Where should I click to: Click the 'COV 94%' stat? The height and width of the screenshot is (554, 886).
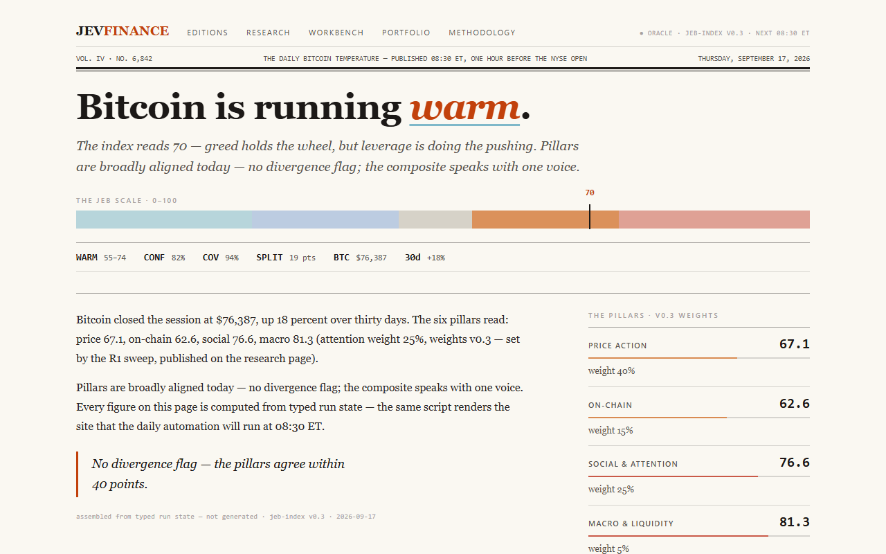click(x=221, y=258)
